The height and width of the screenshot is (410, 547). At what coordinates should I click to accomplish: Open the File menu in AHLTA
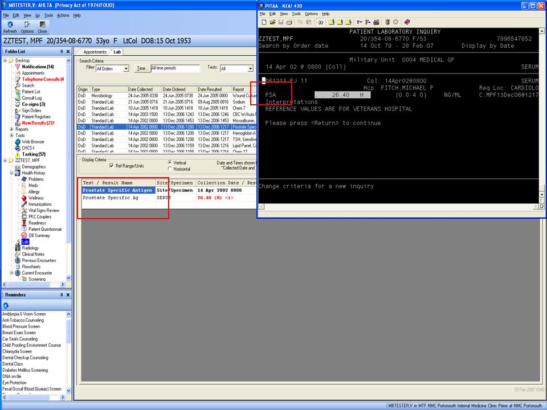pyautogui.click(x=6, y=15)
